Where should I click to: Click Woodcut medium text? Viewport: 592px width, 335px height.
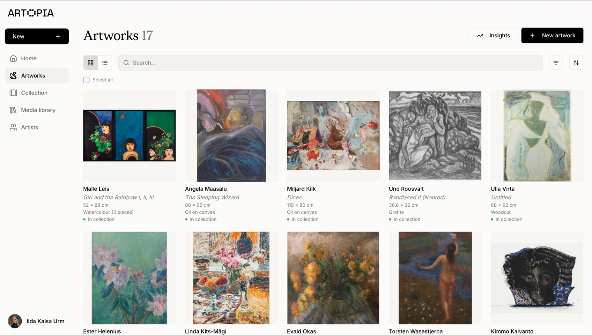click(501, 212)
